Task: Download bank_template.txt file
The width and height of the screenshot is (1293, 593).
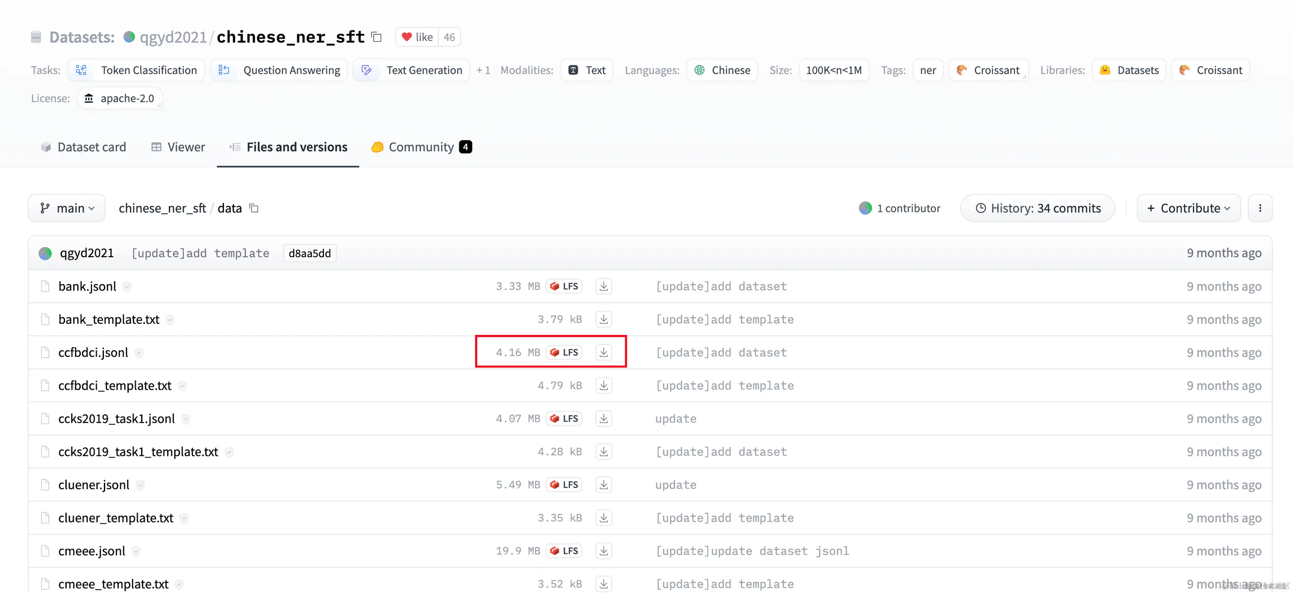Action: [603, 319]
